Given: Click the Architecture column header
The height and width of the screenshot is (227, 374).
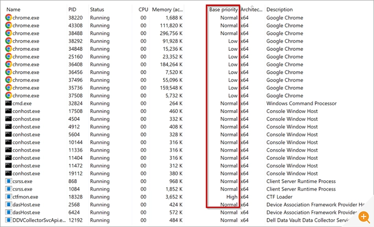Looking at the screenshot, I should [251, 9].
